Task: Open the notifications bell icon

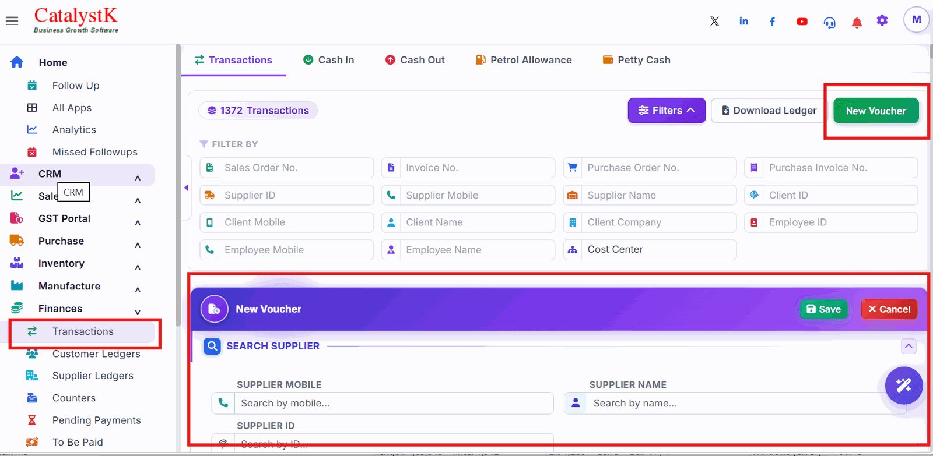Action: (857, 22)
